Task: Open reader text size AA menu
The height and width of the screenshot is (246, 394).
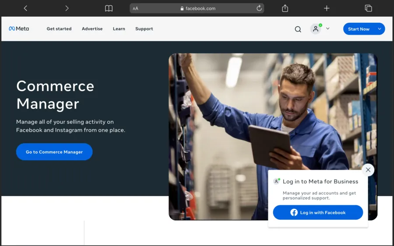Action: coord(136,8)
